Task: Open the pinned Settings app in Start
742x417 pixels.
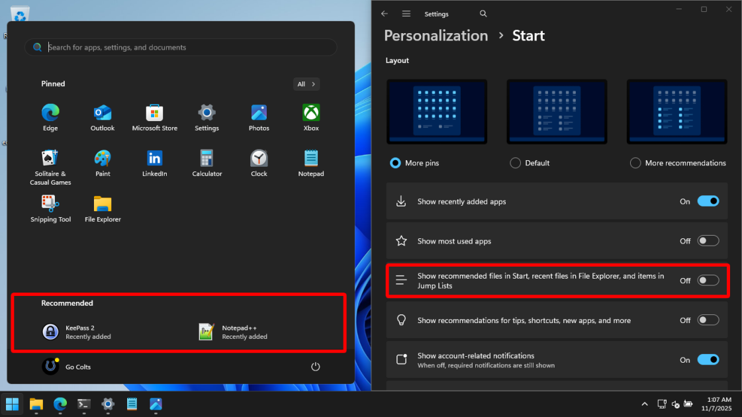Action: click(207, 117)
